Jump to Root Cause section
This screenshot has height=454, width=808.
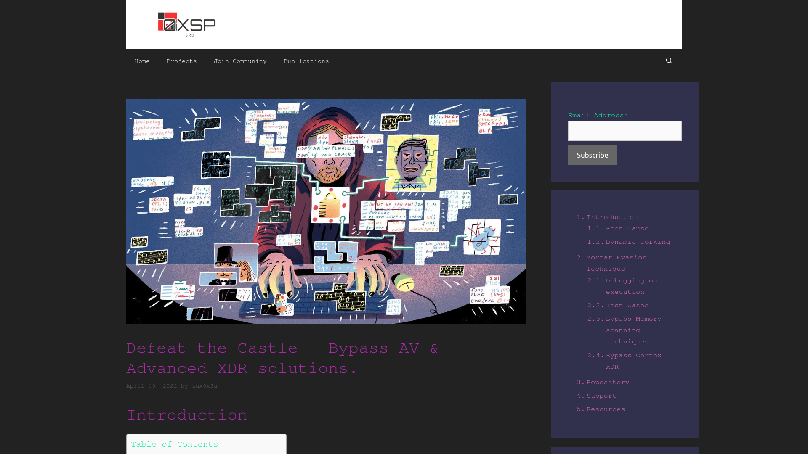point(627,229)
